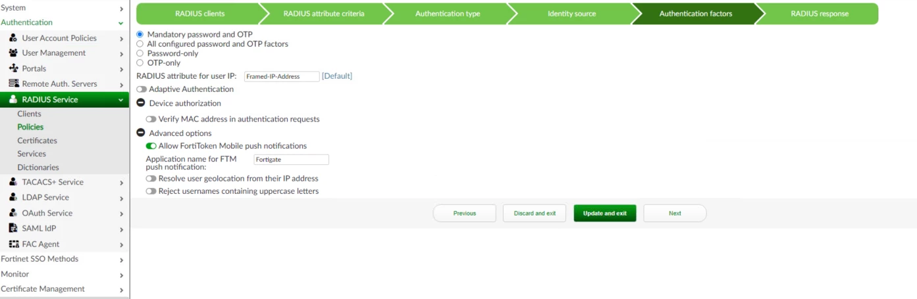Click the RADIUS Service user icon
917x299 pixels.
click(x=13, y=100)
